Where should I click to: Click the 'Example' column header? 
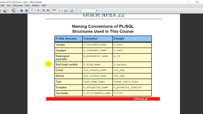132,39
